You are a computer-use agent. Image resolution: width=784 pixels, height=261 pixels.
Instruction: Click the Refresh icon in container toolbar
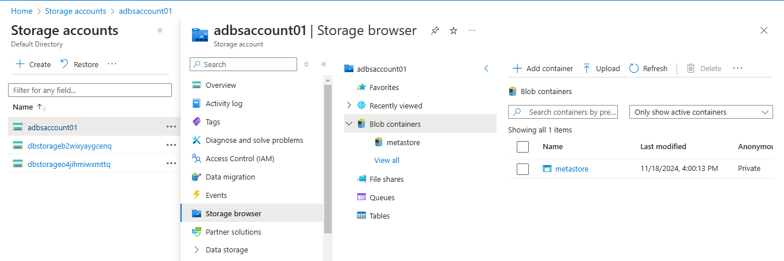click(x=634, y=68)
